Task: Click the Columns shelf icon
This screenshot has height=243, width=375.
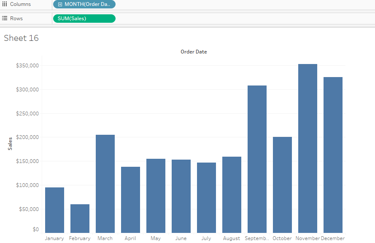Action: click(5, 4)
